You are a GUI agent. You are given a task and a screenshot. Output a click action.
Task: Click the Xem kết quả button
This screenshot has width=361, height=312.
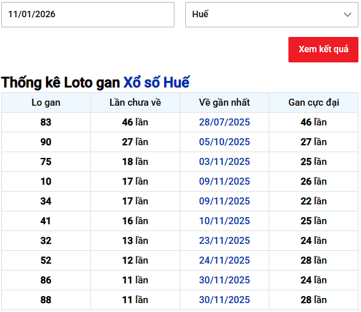point(323,50)
